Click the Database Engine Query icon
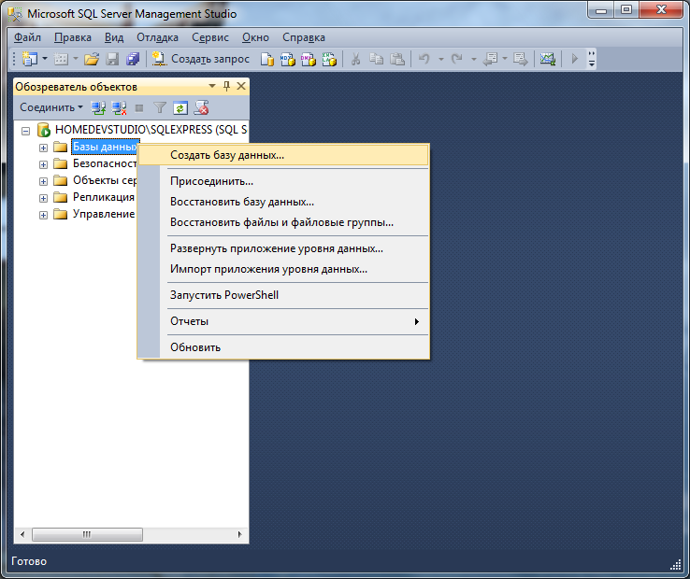The image size is (690, 579). (x=266, y=59)
